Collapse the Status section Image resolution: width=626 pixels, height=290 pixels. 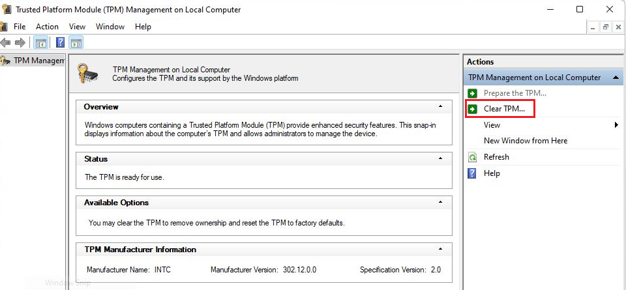(440, 158)
